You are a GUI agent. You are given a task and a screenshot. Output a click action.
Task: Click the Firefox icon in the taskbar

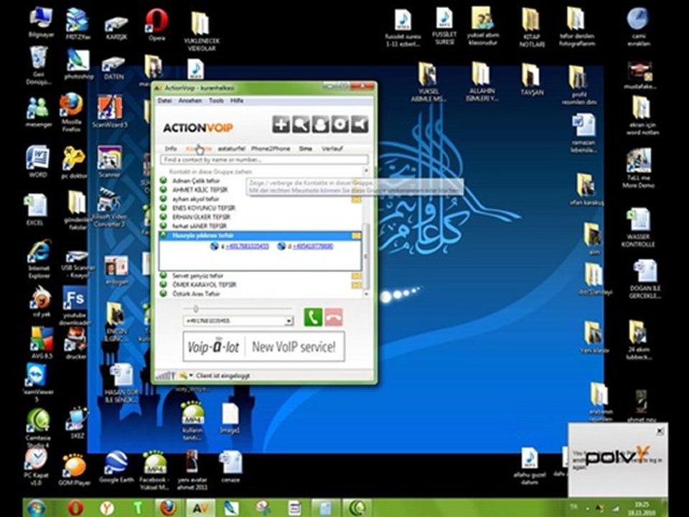[x=168, y=508]
